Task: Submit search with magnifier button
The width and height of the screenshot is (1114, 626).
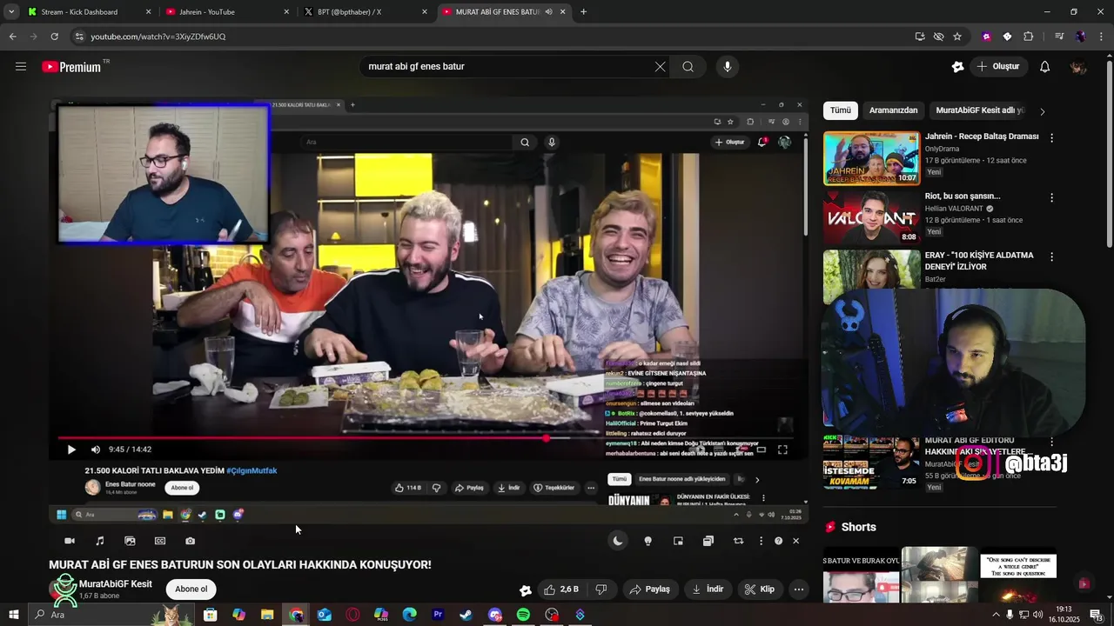Action: point(688,67)
